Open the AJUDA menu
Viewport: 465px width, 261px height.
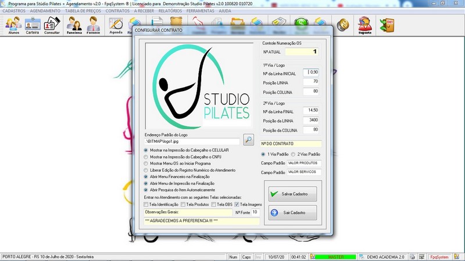point(225,11)
